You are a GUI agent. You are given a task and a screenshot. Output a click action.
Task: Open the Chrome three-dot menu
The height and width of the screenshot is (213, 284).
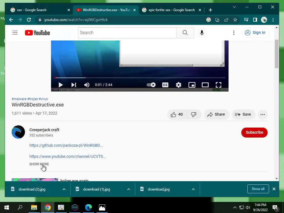click(x=273, y=20)
